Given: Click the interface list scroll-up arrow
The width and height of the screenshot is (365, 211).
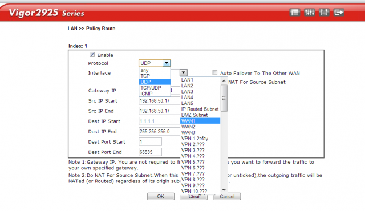Looking at the screenshot, I should pos(224,80).
